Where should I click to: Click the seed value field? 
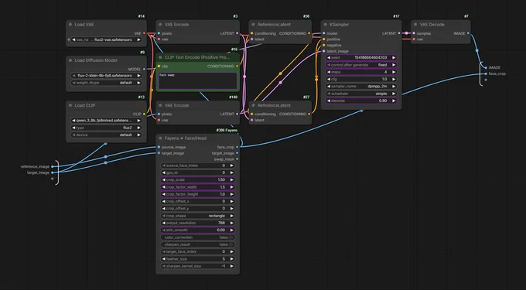click(361, 58)
